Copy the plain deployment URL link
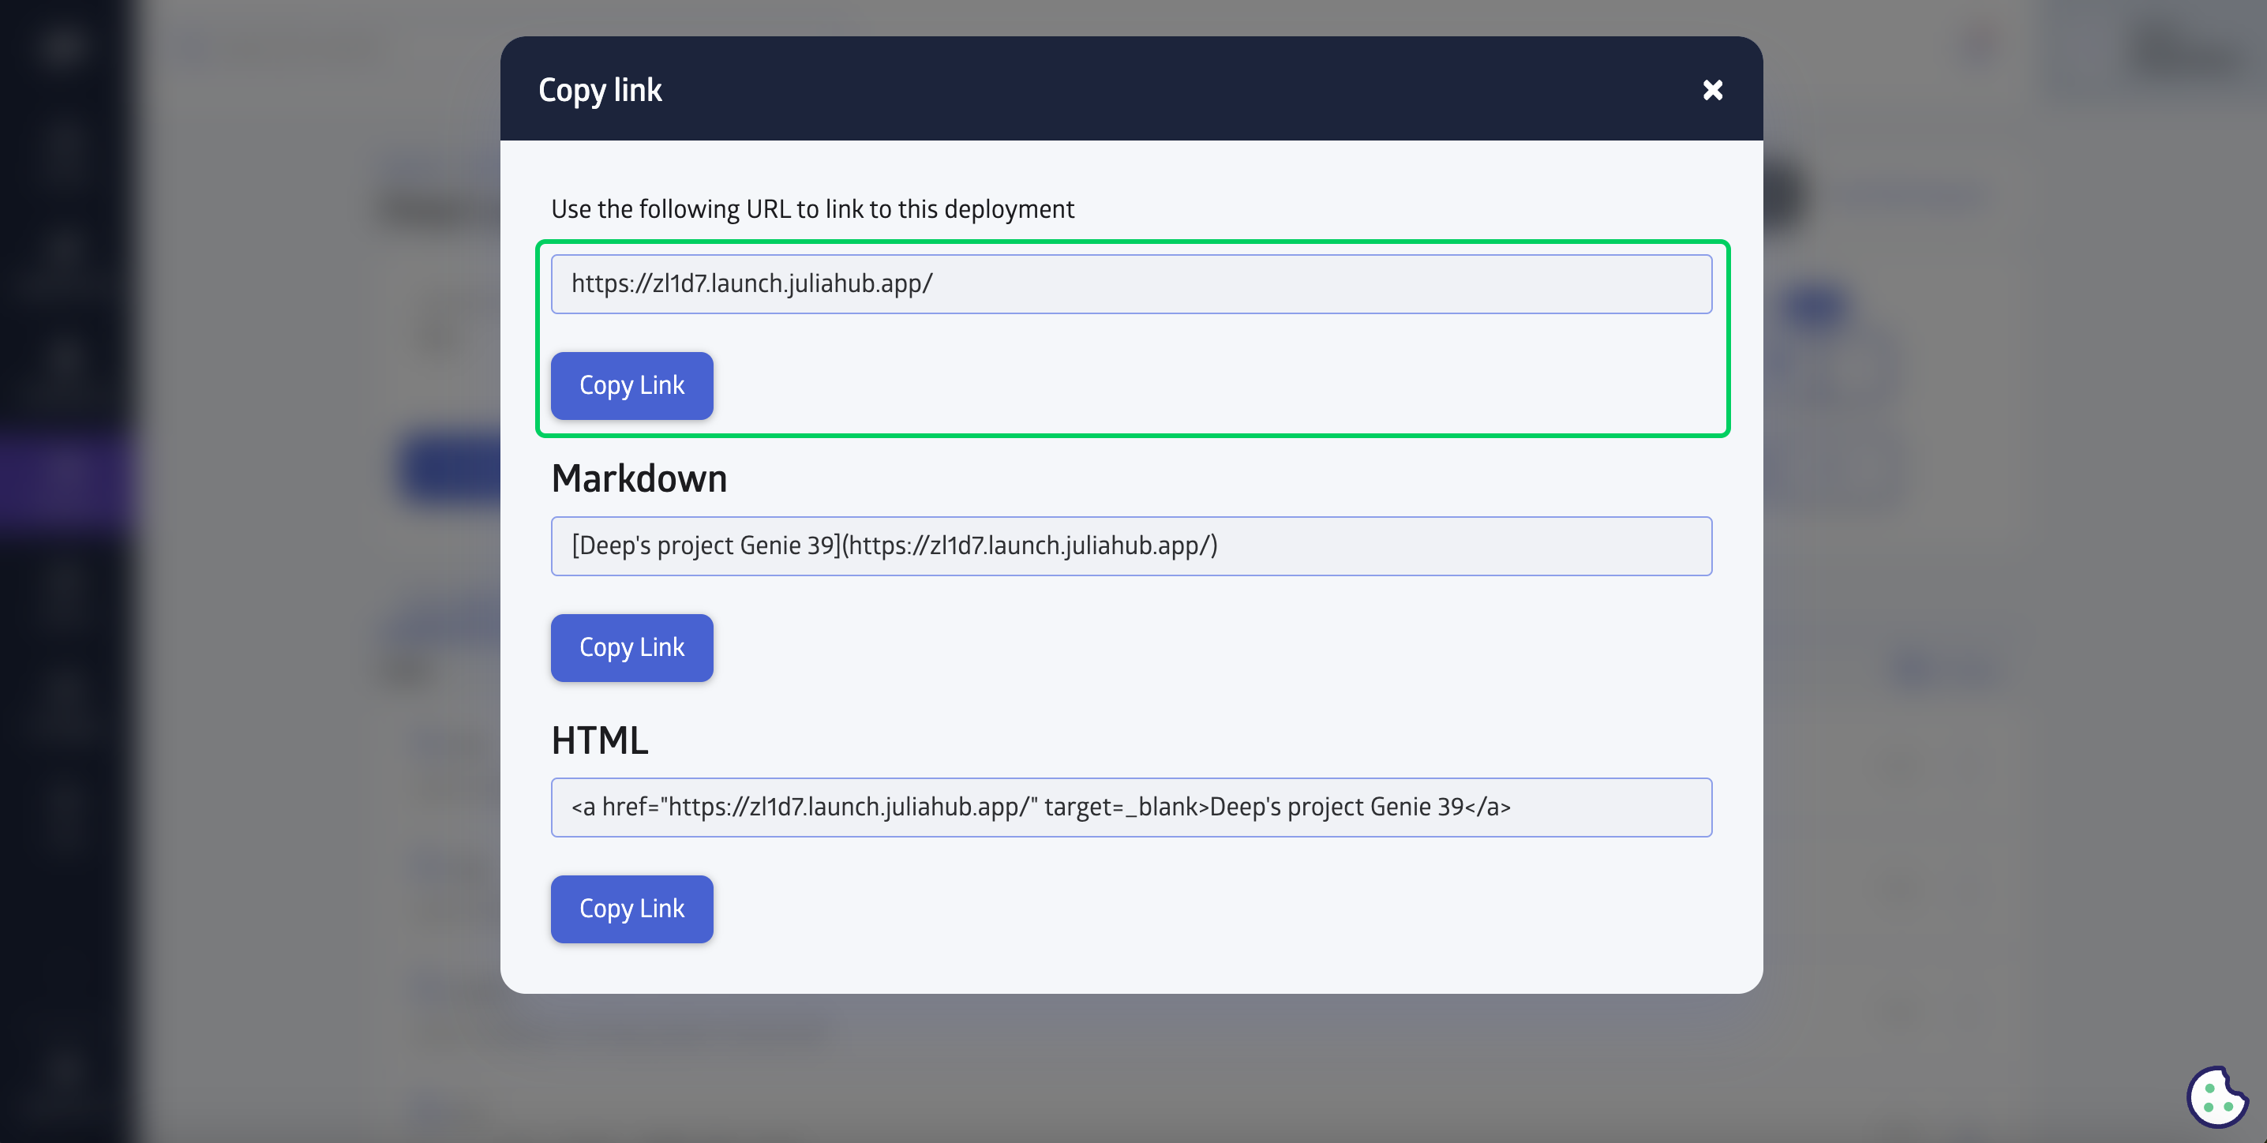 [x=632, y=385]
